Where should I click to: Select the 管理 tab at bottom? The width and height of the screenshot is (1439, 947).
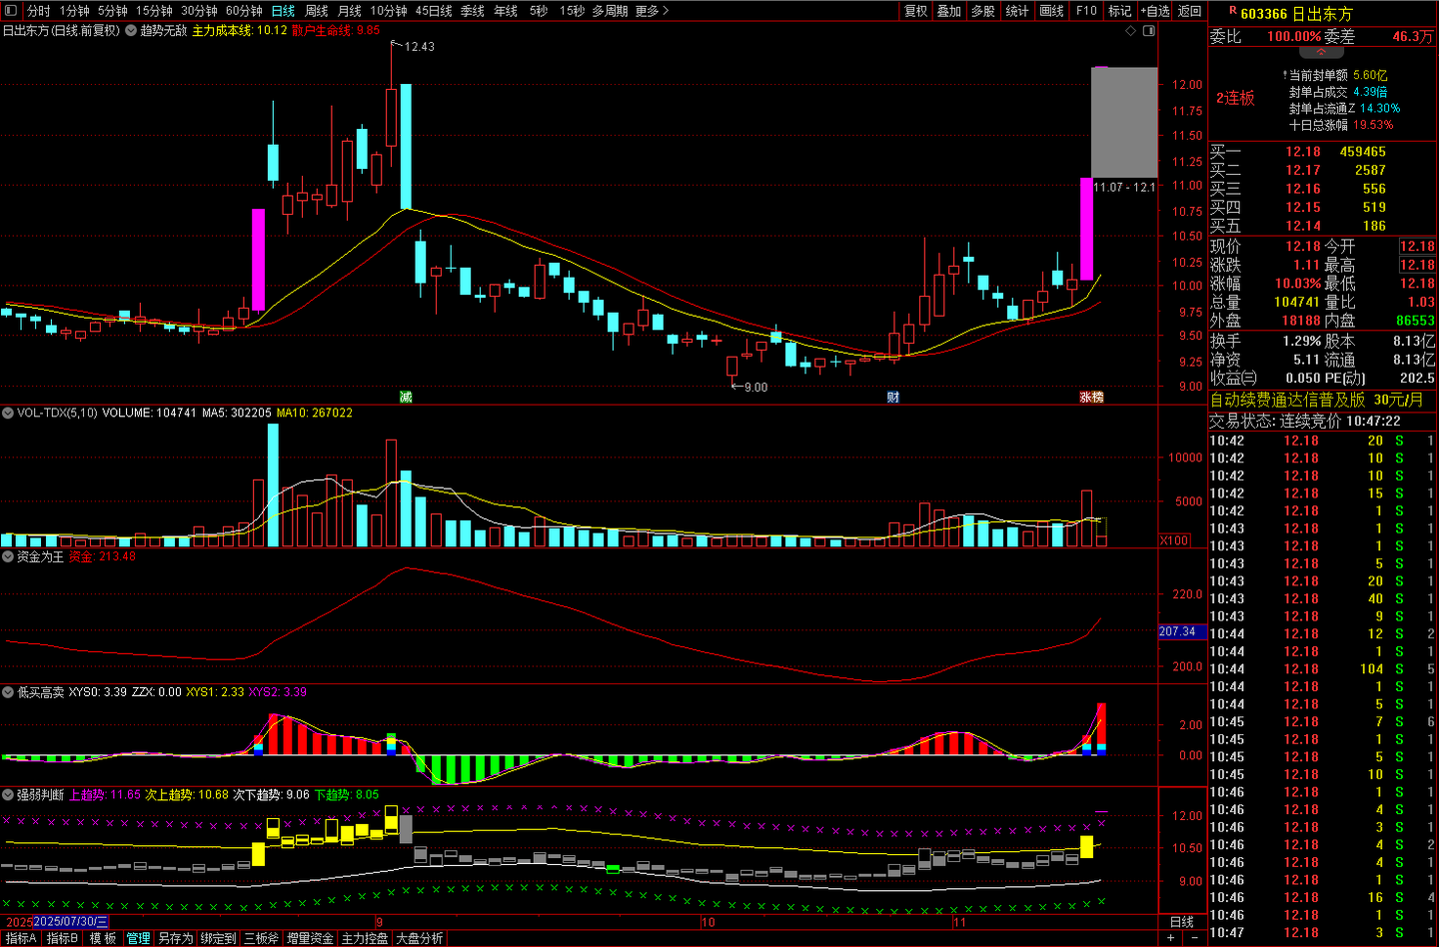(x=138, y=939)
